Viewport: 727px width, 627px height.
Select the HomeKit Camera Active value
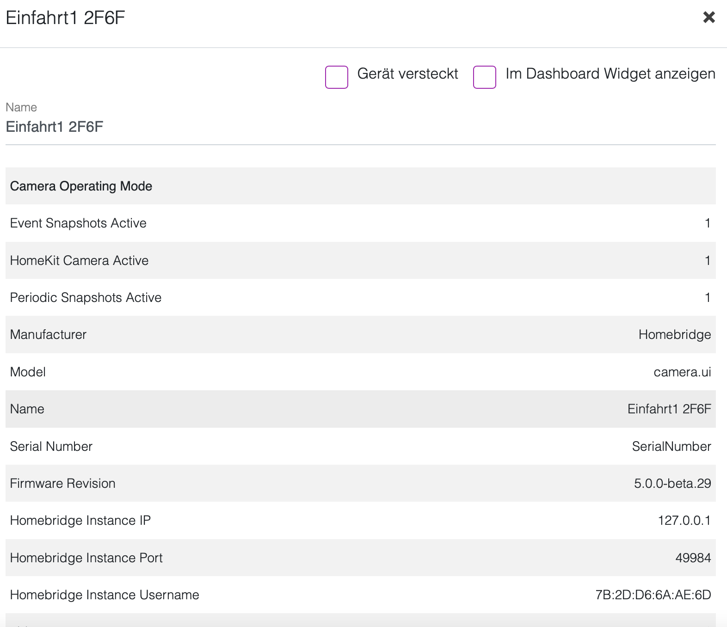point(707,261)
